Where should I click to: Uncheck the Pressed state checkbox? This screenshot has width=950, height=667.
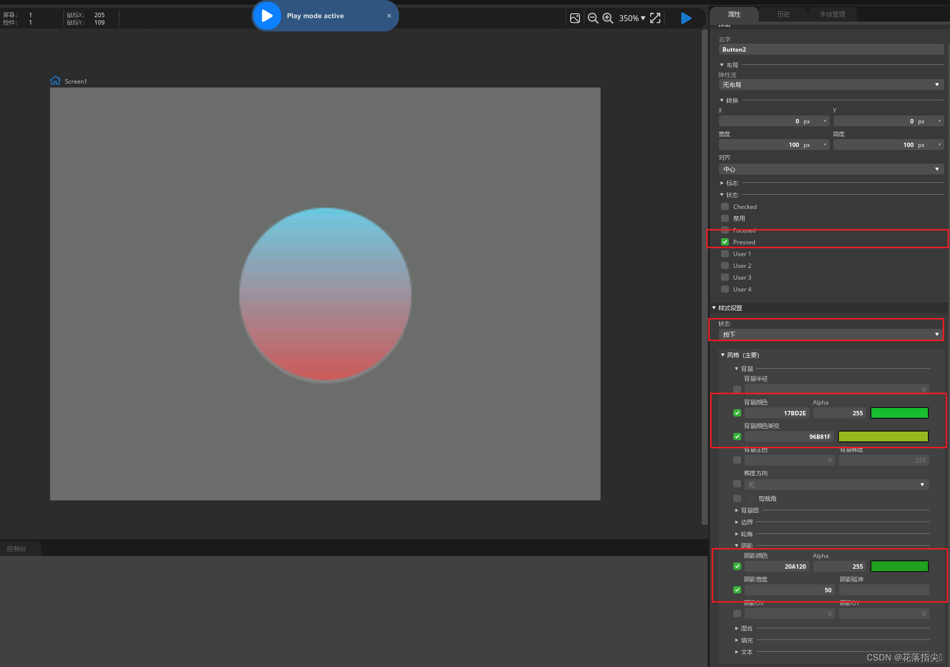coord(725,242)
